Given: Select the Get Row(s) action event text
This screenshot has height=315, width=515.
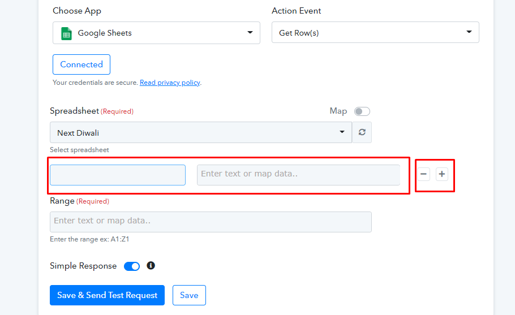Looking at the screenshot, I should coord(299,33).
